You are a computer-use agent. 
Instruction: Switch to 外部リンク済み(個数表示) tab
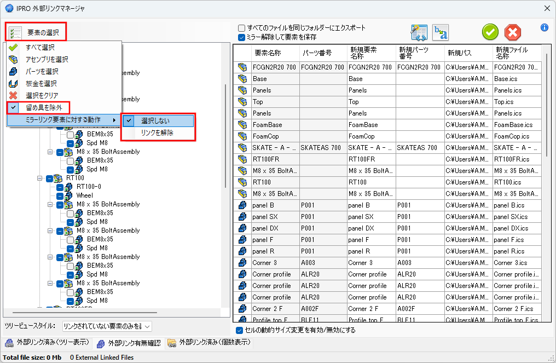pos(209,343)
